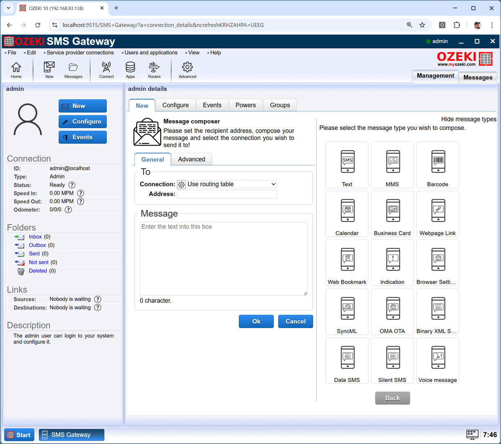Viewport: 501px width, 444px height.
Task: Open the Deleted folder
Action: point(38,270)
